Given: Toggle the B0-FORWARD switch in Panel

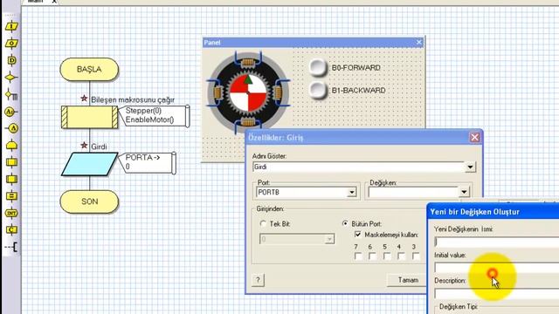Looking at the screenshot, I should [318, 68].
